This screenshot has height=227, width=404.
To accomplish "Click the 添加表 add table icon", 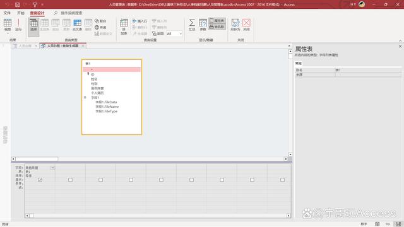I will pos(124,26).
